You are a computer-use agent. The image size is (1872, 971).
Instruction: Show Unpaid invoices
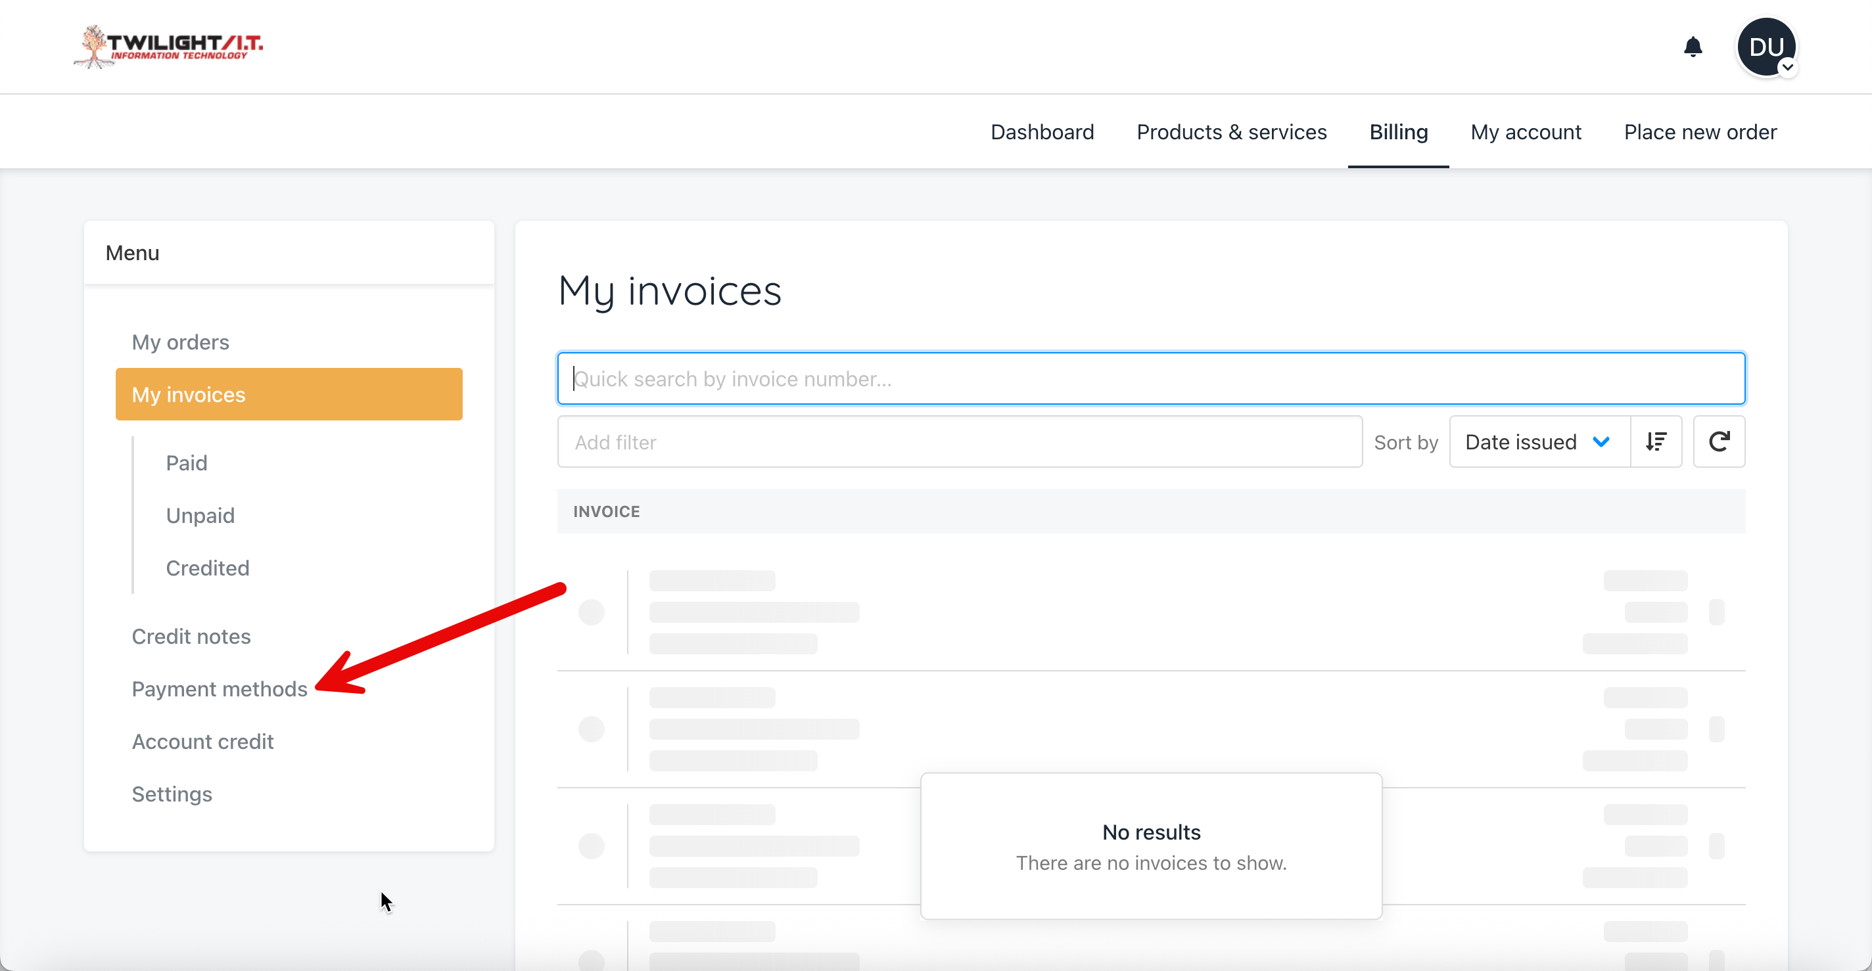200,516
